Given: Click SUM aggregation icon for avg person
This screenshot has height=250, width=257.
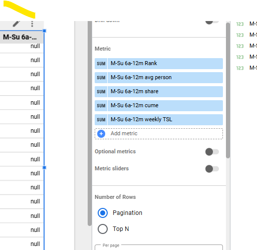Looking at the screenshot, I should coord(101,78).
